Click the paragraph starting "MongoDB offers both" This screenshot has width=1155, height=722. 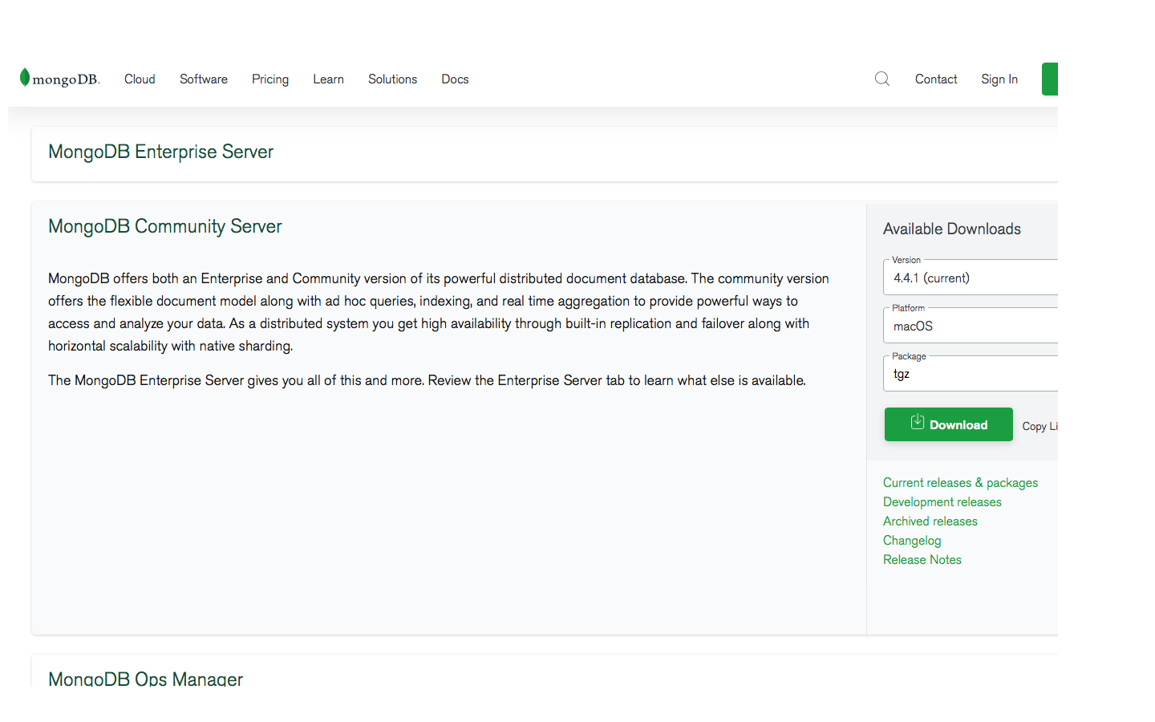pyautogui.click(x=439, y=312)
